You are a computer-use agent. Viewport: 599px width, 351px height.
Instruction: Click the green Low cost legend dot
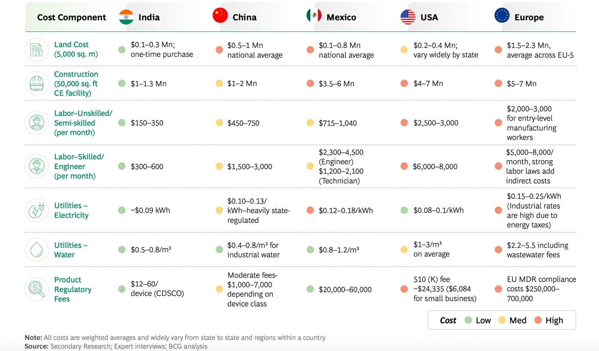point(468,320)
